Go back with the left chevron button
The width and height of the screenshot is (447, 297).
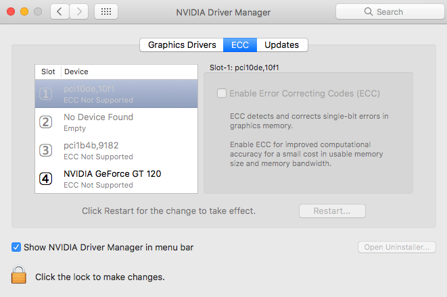[x=60, y=11]
